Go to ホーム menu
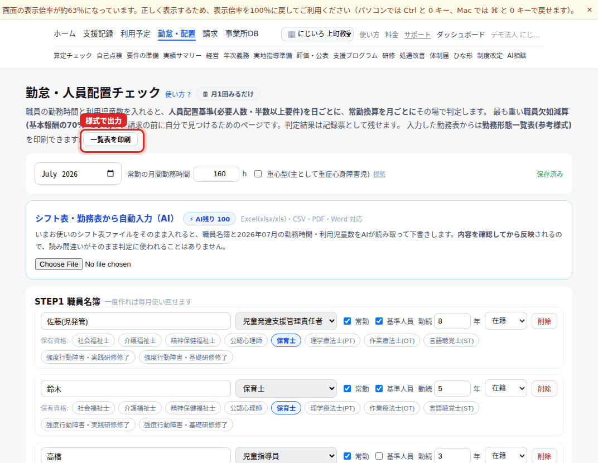Image resolution: width=598 pixels, height=463 pixels. point(65,33)
